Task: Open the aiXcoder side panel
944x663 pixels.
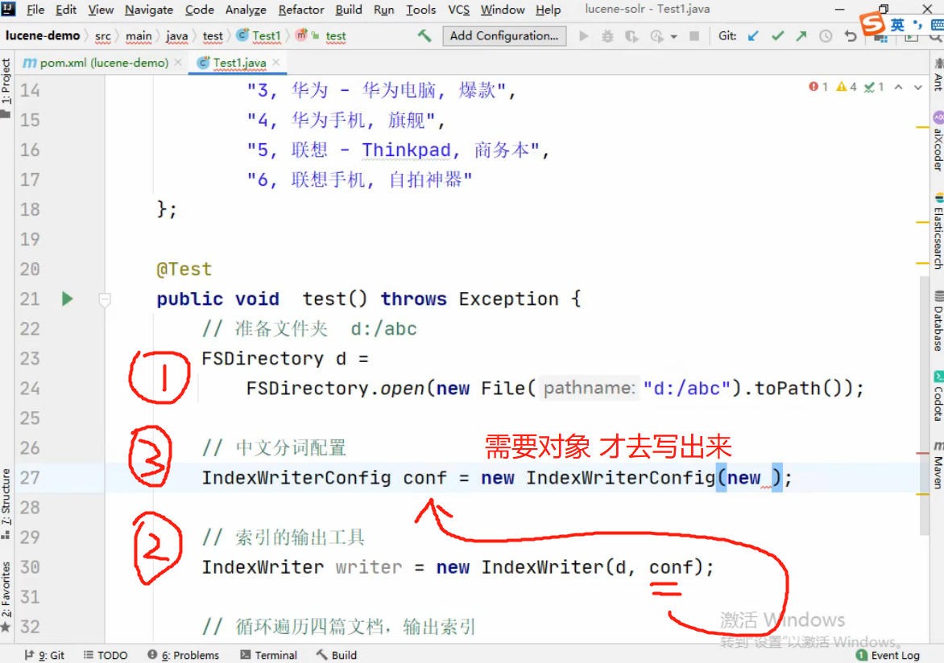Action: tap(938, 141)
